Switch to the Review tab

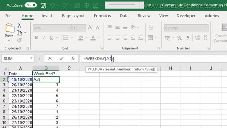coord(144,16)
